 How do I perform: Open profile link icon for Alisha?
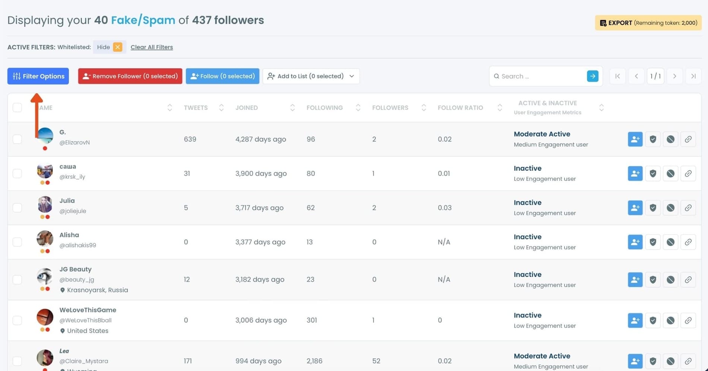688,242
